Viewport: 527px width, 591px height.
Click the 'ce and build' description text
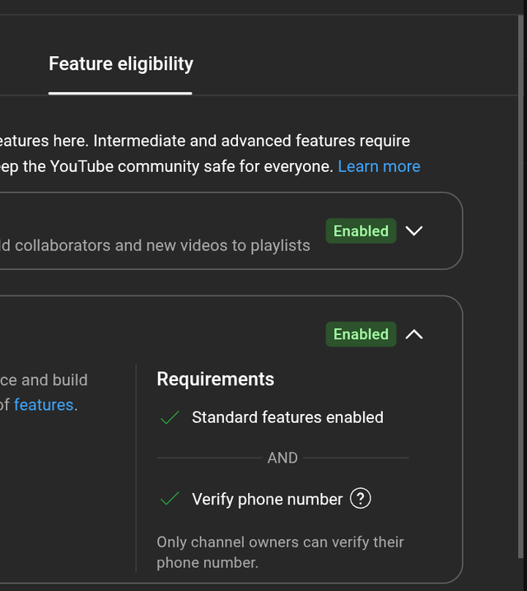(x=44, y=380)
